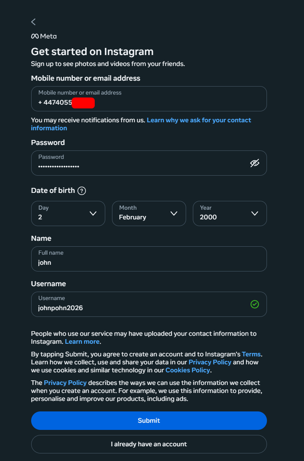Click the green username available checkmark
This screenshot has height=461, width=304.
pos(254,304)
